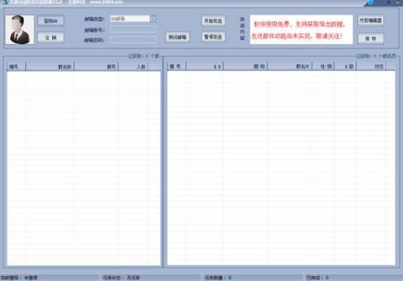Click the app icon in title bar
Screen dimensions: 403x281
click(5, 2)
